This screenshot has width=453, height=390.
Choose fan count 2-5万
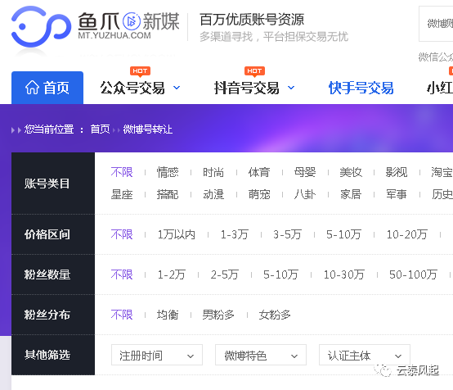pyautogui.click(x=225, y=274)
